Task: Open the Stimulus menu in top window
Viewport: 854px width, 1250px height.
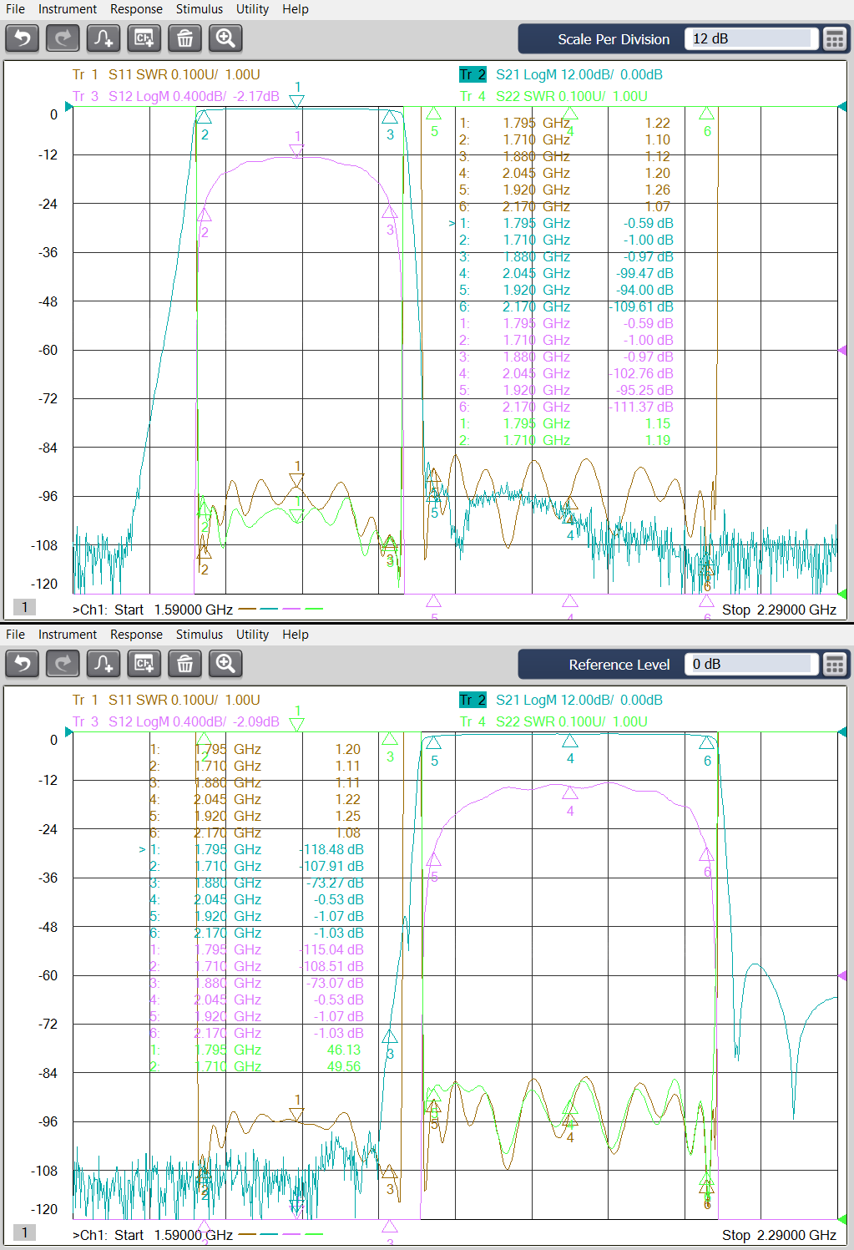Action: (x=199, y=9)
